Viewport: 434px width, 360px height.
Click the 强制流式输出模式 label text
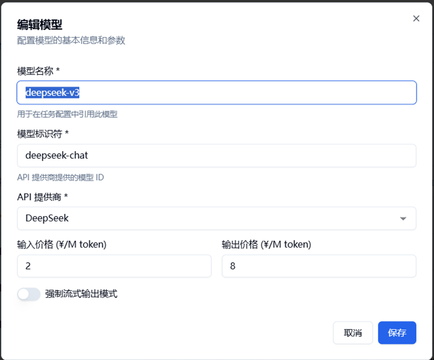click(x=81, y=294)
